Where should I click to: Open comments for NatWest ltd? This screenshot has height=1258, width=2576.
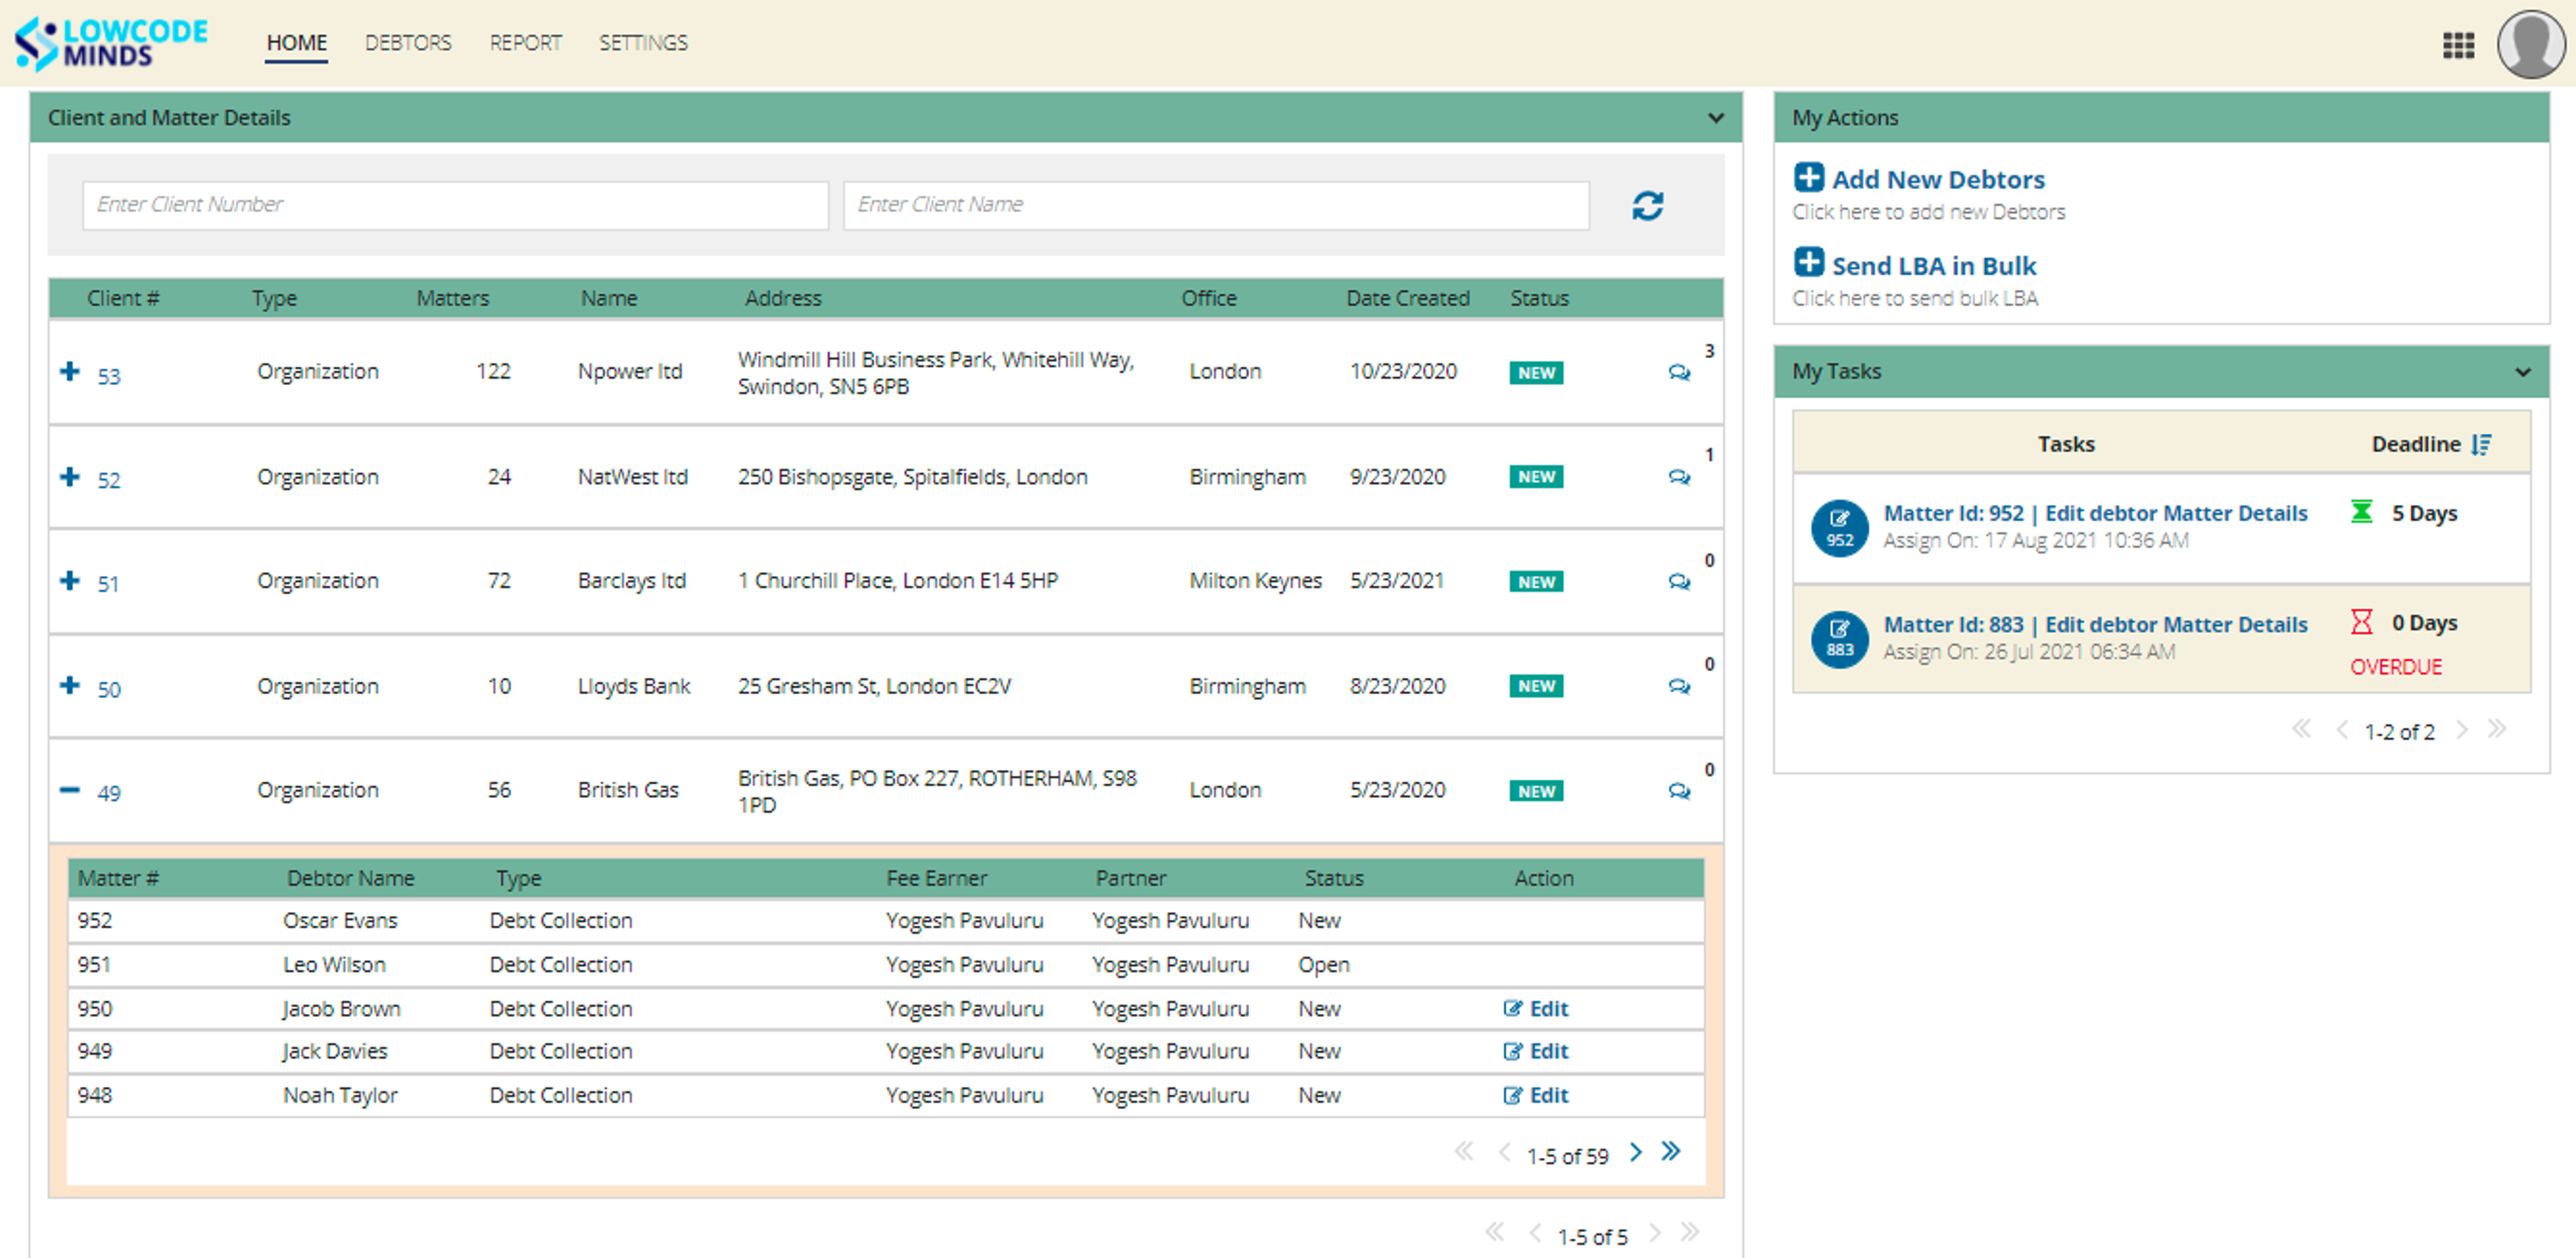[x=1679, y=477]
